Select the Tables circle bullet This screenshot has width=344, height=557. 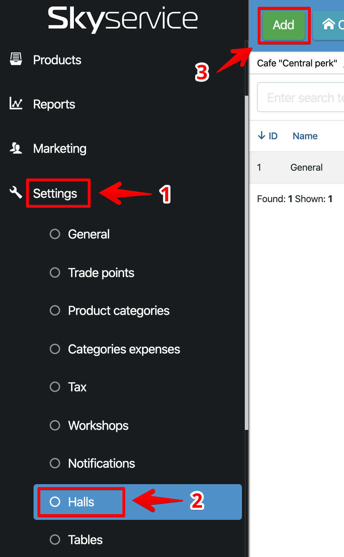55,540
